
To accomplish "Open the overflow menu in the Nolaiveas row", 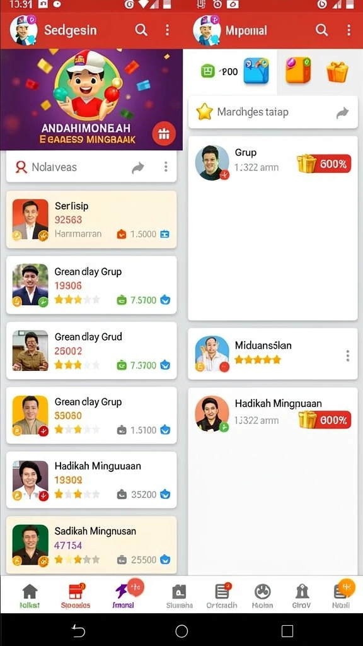I will (166, 167).
